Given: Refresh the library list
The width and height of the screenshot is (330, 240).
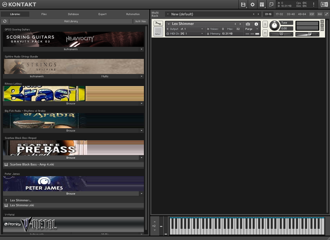Looking at the screenshot, I should [5, 21].
